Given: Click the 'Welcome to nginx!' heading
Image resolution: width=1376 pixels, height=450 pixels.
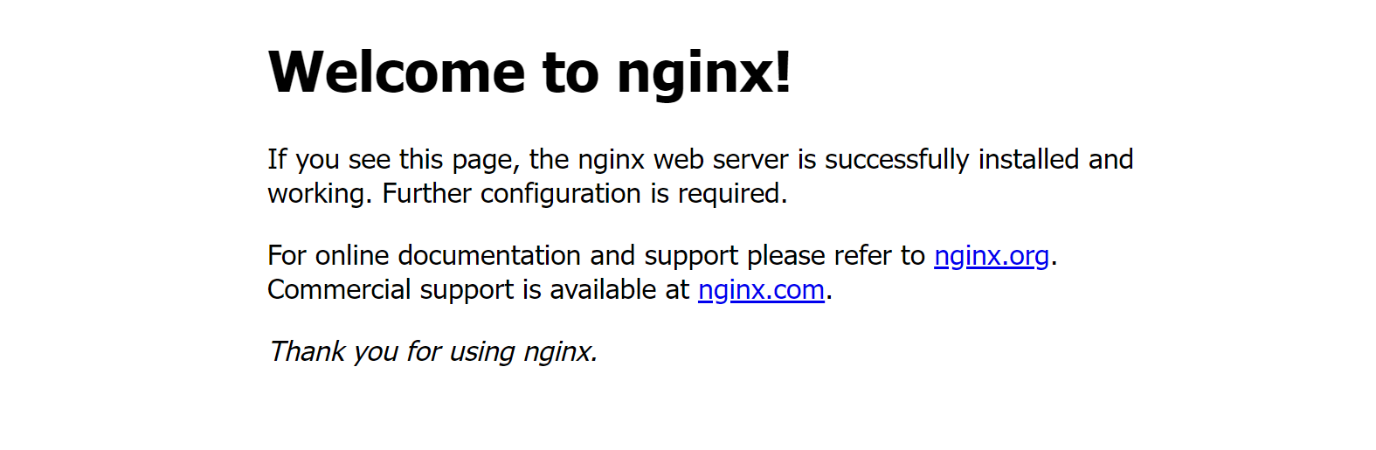Looking at the screenshot, I should tap(529, 72).
